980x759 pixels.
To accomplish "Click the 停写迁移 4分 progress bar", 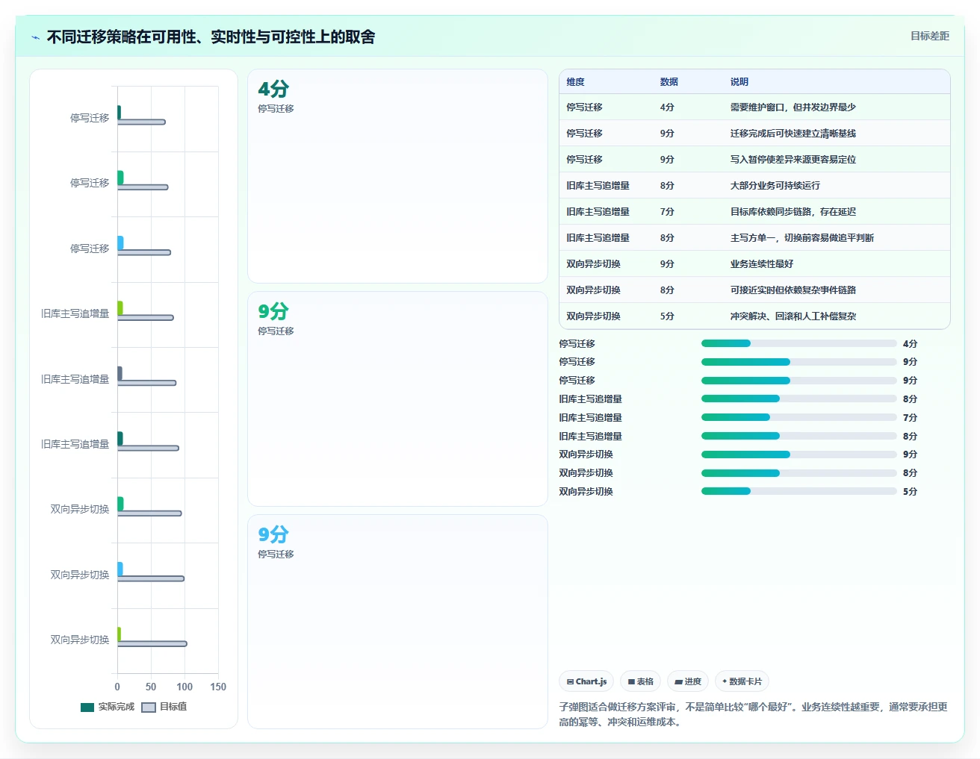I will tap(799, 343).
